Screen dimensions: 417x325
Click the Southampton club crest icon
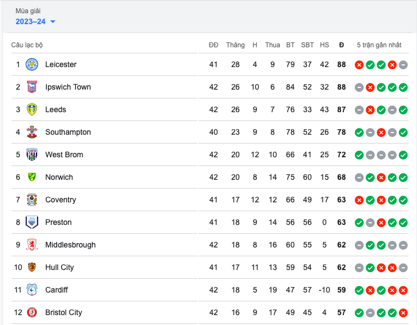[x=32, y=132]
